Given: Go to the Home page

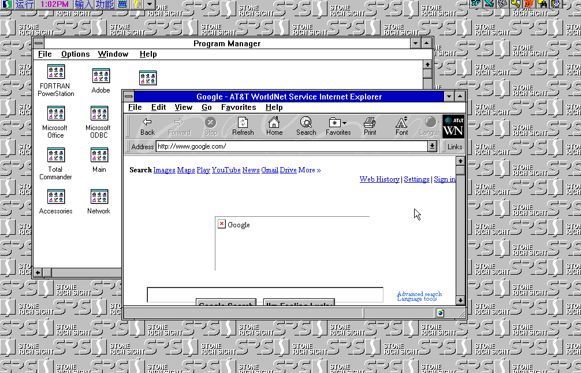Looking at the screenshot, I should 274,127.
